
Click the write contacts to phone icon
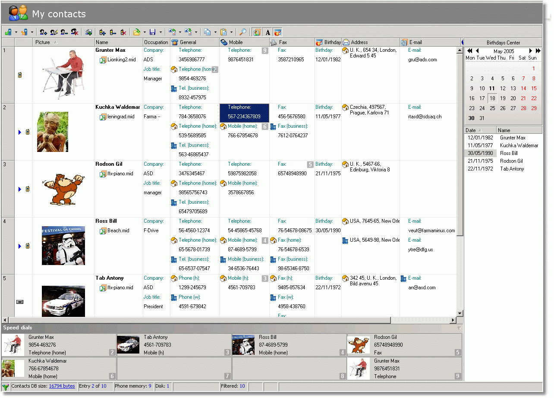(25, 32)
